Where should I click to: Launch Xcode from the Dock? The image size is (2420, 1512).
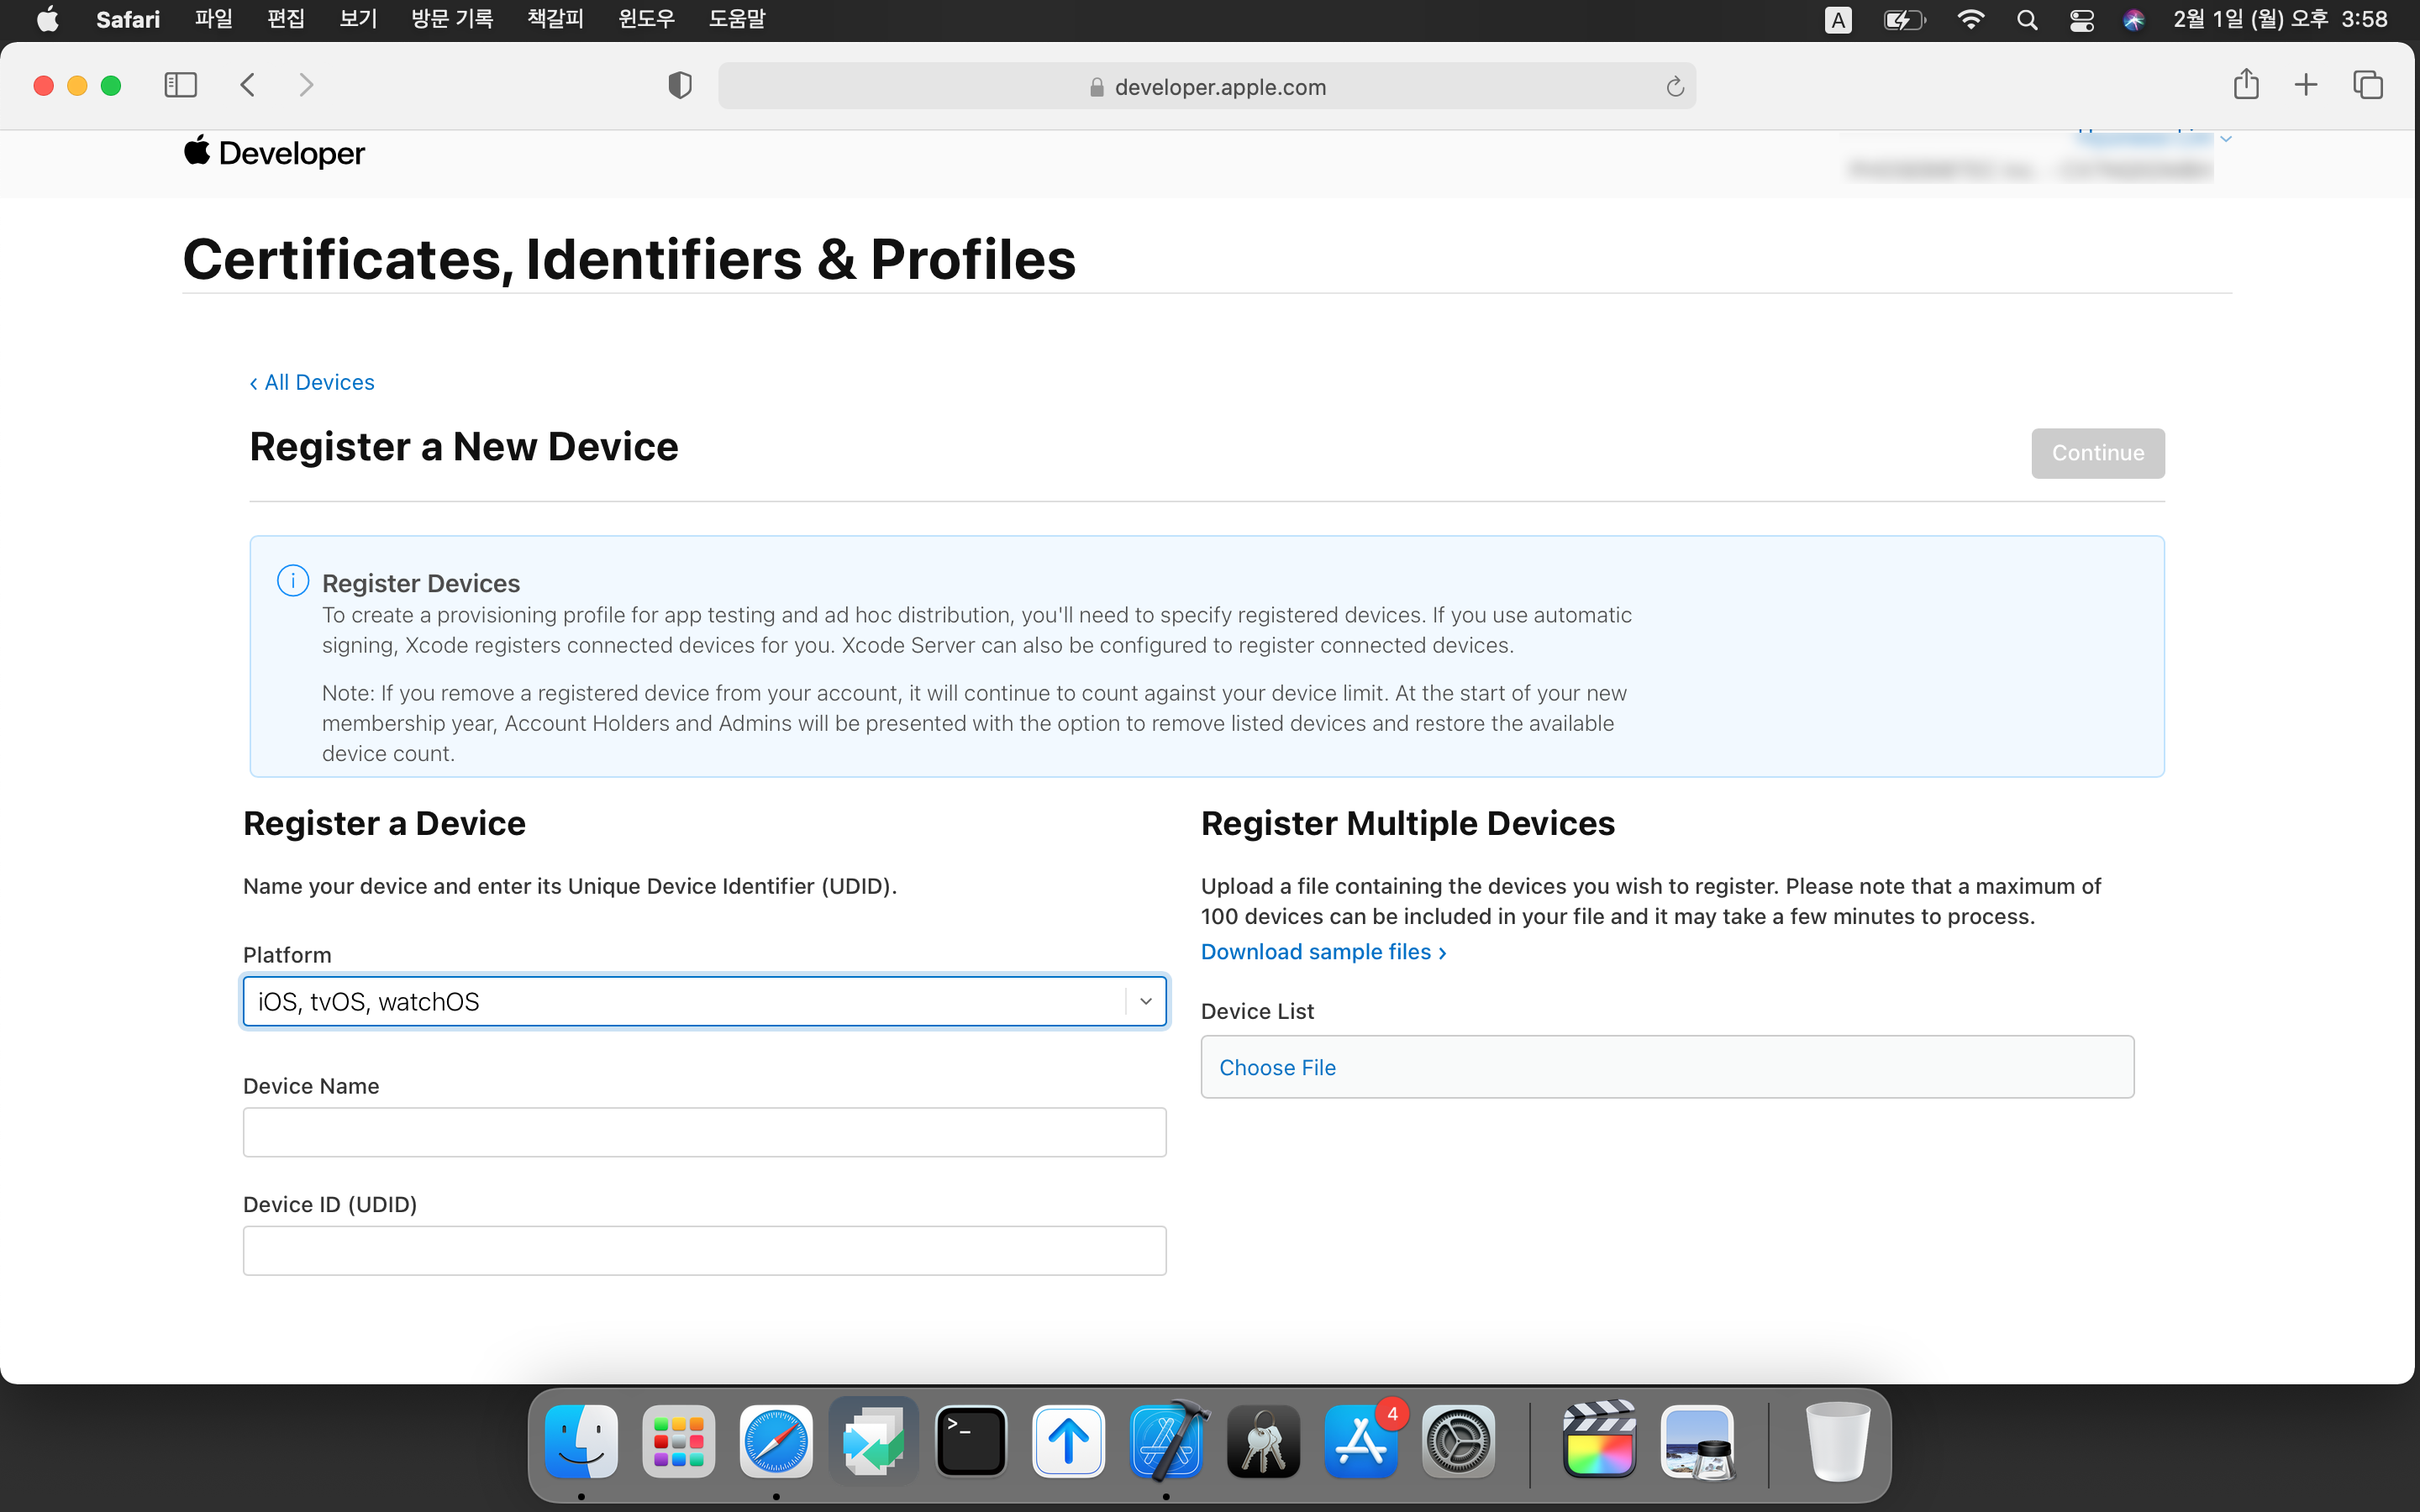[1166, 1441]
